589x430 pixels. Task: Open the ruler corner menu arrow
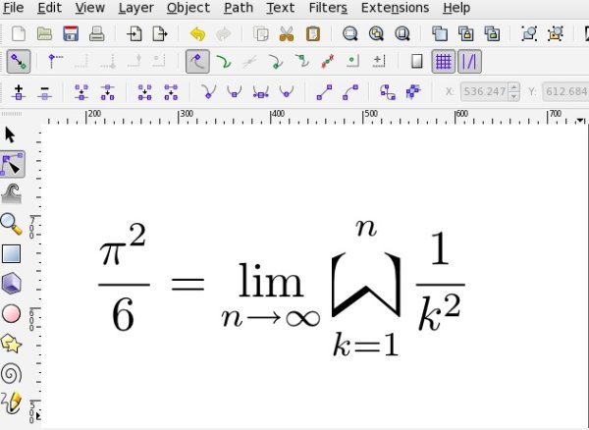click(x=581, y=120)
